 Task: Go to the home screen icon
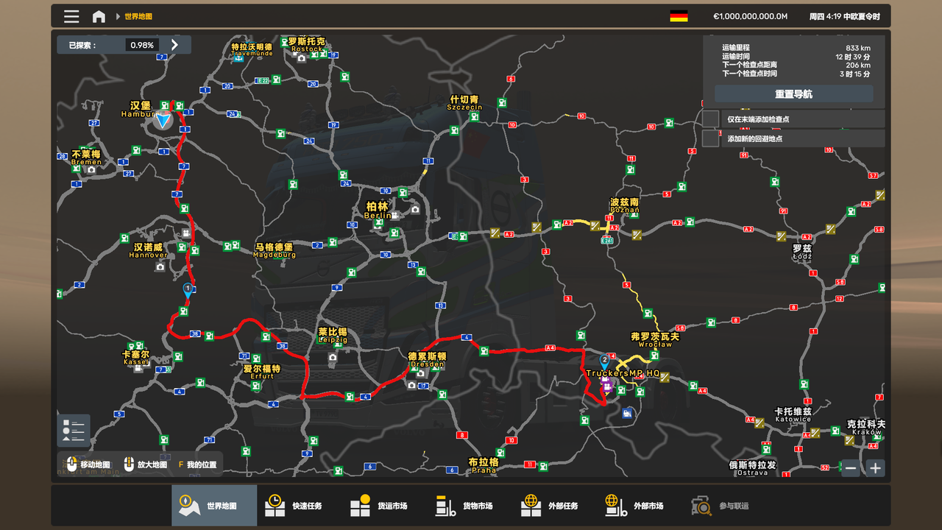99,16
